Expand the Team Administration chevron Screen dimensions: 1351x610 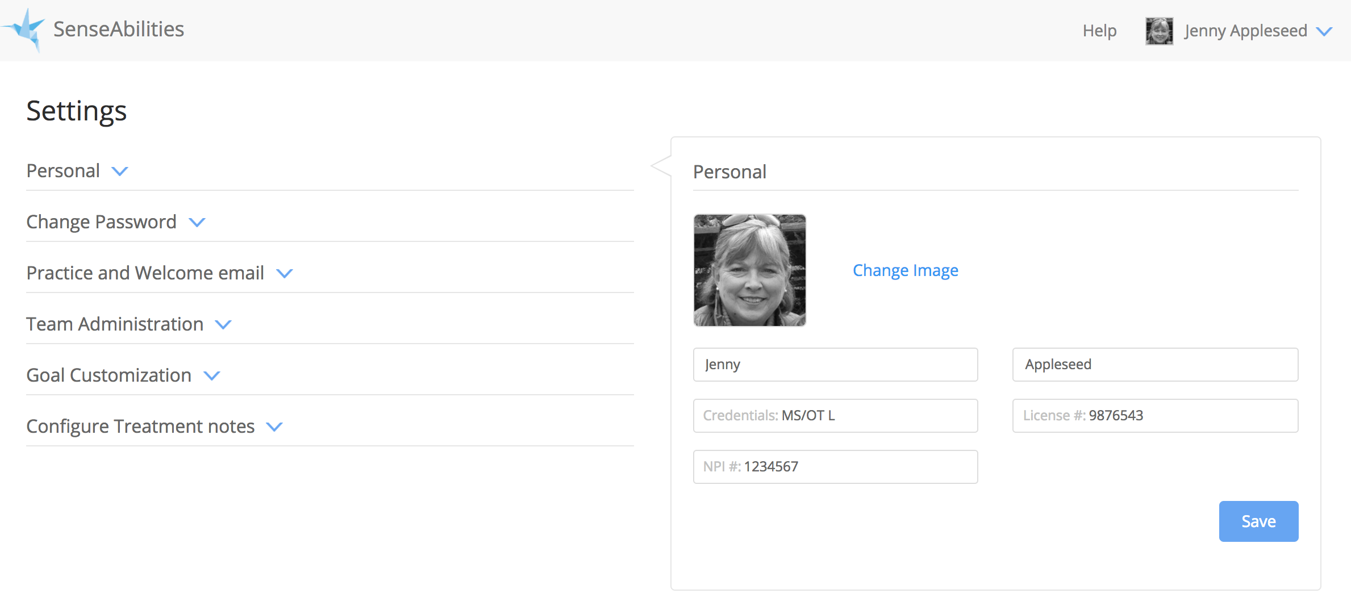[223, 324]
